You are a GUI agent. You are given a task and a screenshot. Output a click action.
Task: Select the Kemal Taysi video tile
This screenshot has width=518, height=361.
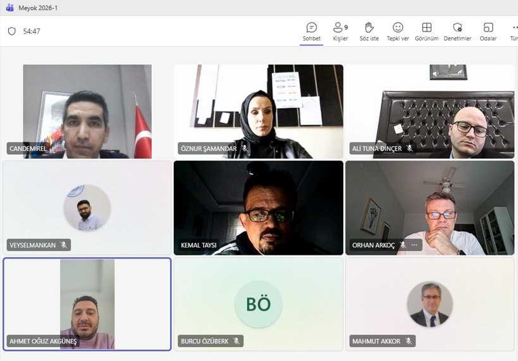point(258,208)
